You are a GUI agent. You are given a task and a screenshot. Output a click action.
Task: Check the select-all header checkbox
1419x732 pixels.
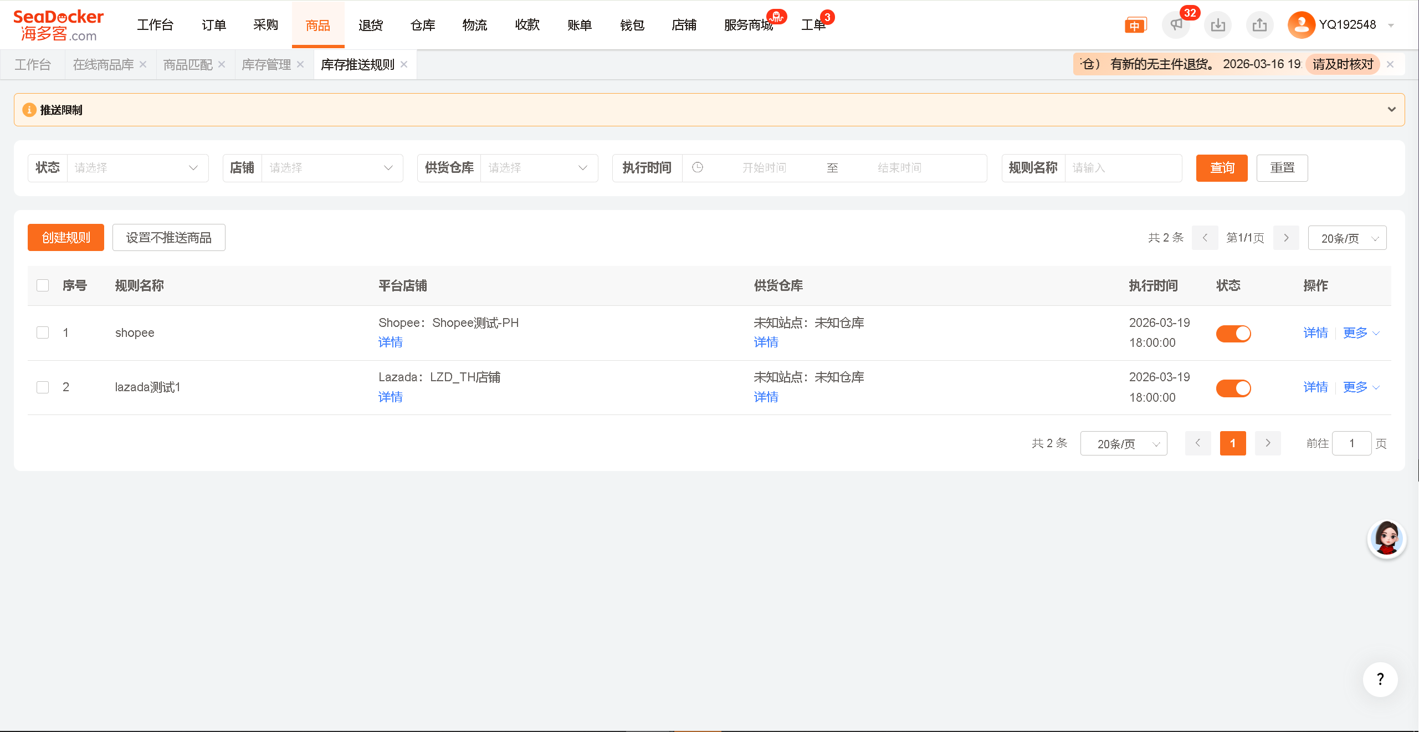[x=43, y=285]
